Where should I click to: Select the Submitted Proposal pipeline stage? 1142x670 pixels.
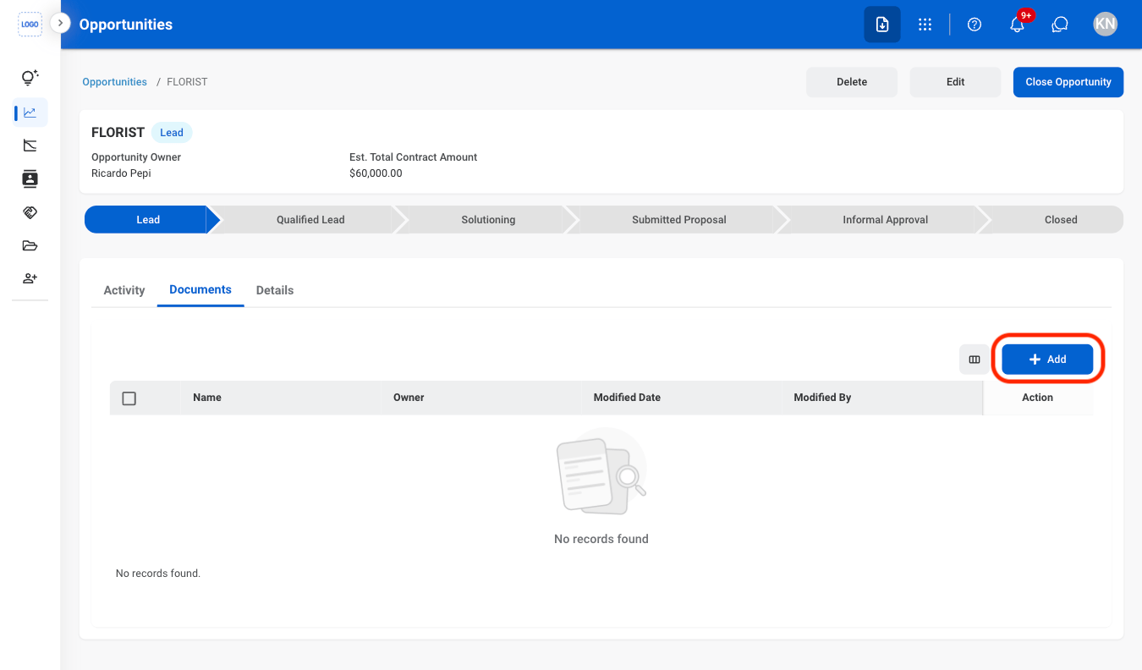tap(679, 220)
